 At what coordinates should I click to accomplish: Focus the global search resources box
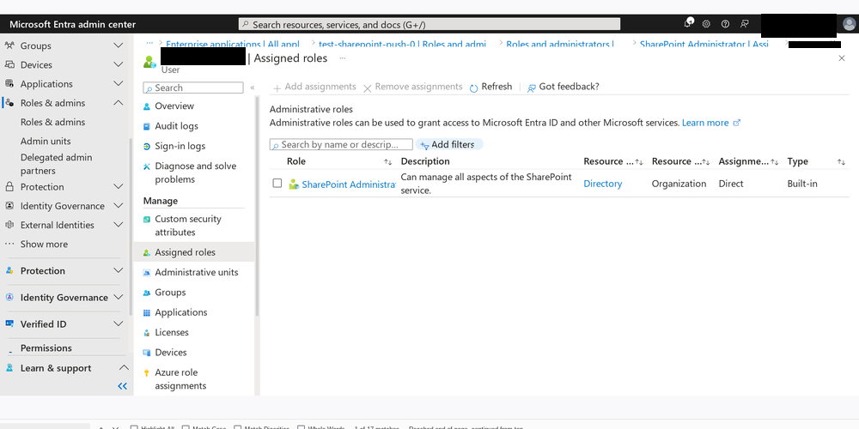tap(429, 25)
